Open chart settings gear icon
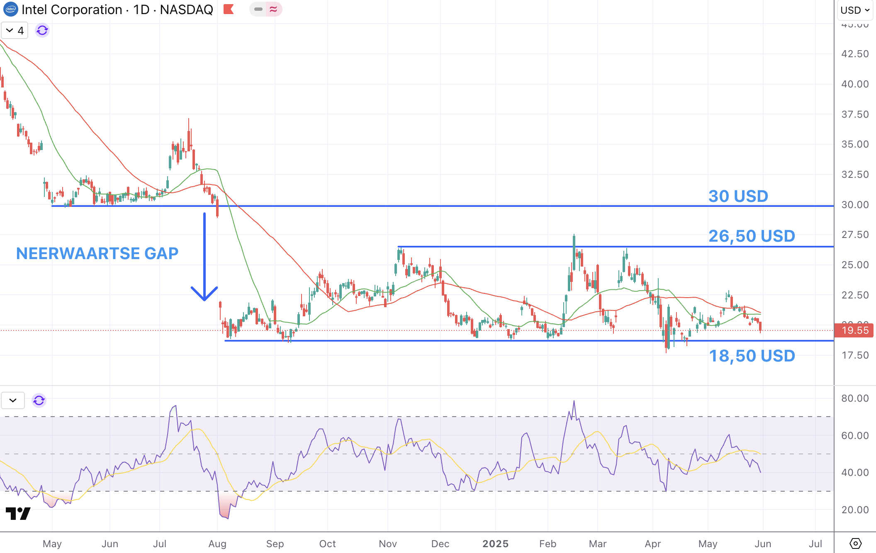The height and width of the screenshot is (553, 876). (x=855, y=543)
